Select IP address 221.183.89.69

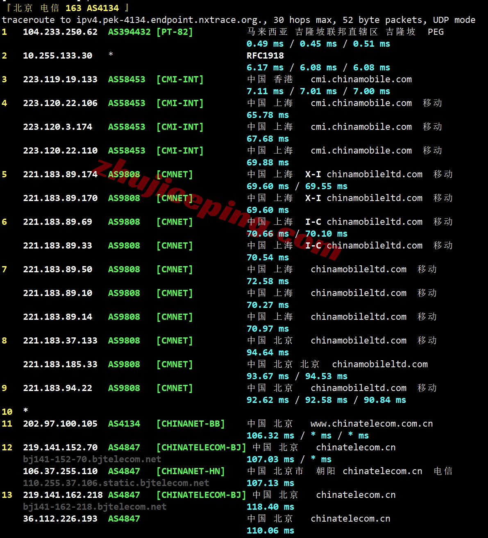tap(58, 222)
